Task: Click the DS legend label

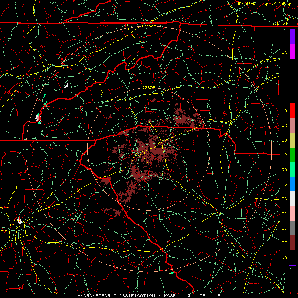Action: [x=284, y=199]
